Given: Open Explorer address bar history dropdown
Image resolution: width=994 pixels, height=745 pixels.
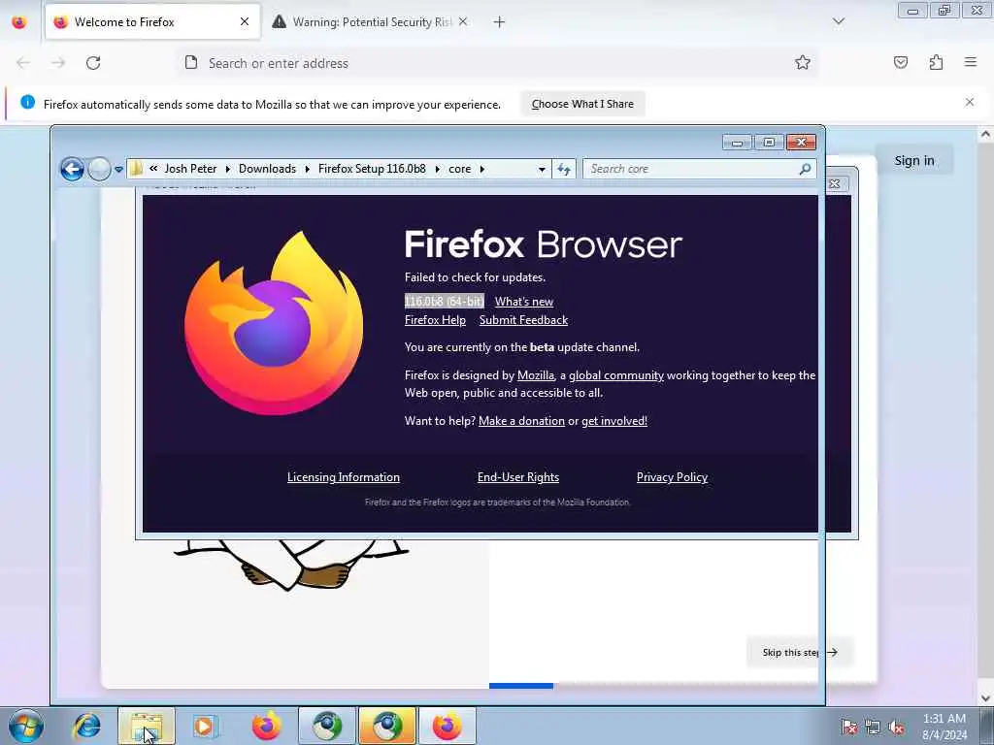Looking at the screenshot, I should (x=542, y=169).
